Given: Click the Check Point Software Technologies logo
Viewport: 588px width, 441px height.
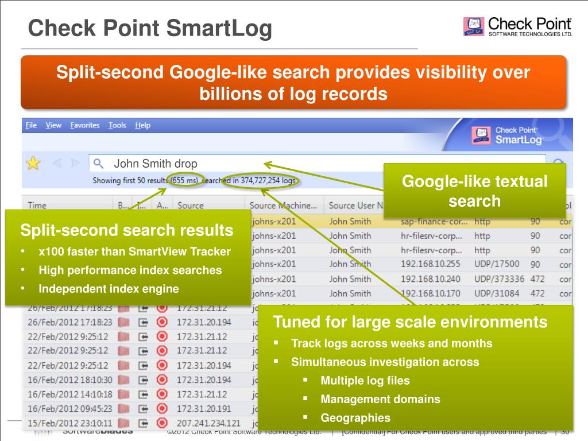Looking at the screenshot, I should [x=517, y=26].
